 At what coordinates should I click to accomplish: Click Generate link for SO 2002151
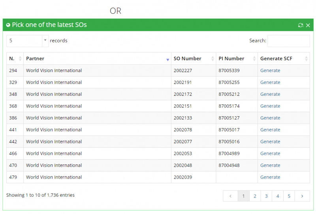tap(270, 106)
